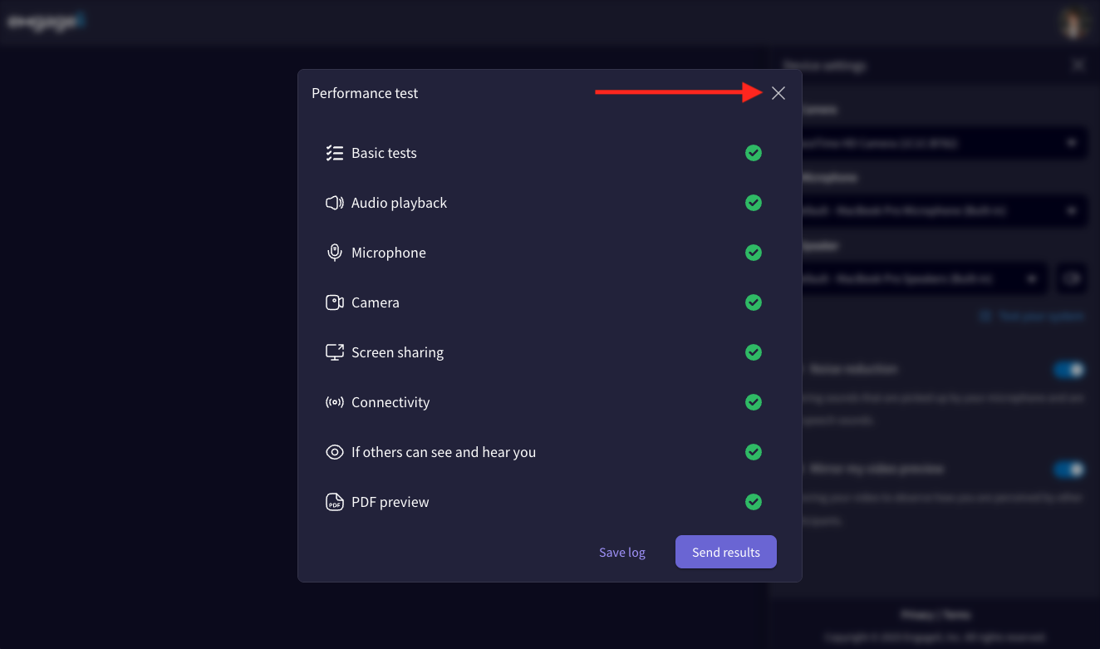Toggle Noise reduction switch in Device settings
This screenshot has width=1100, height=649.
point(1069,369)
